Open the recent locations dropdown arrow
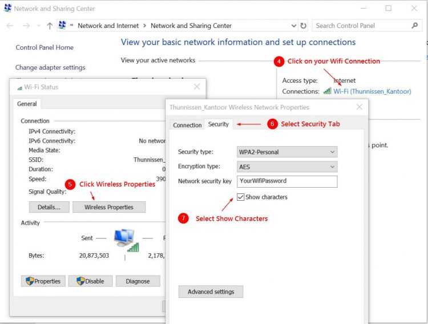 39,26
